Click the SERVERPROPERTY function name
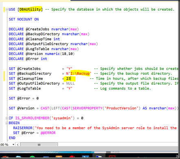The image size is (180, 159). 87,108
